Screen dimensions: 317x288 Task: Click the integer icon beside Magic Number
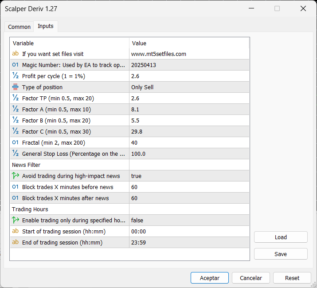pyautogui.click(x=16, y=65)
